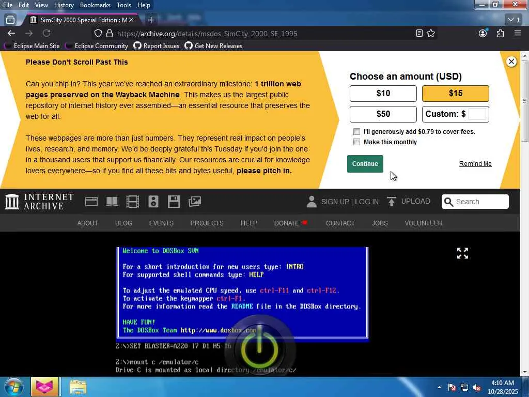Select the $15 donation amount

tap(456, 94)
